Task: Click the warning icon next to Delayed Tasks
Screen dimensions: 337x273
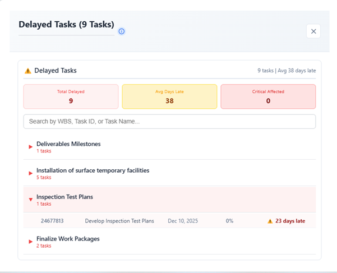Action: coord(28,71)
